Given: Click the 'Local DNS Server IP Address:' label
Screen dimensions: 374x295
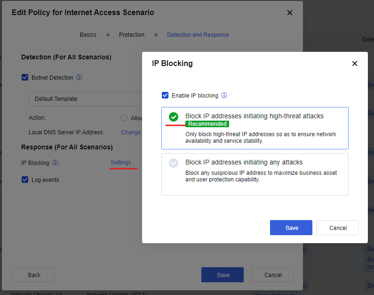Looking at the screenshot, I should coord(66,132).
